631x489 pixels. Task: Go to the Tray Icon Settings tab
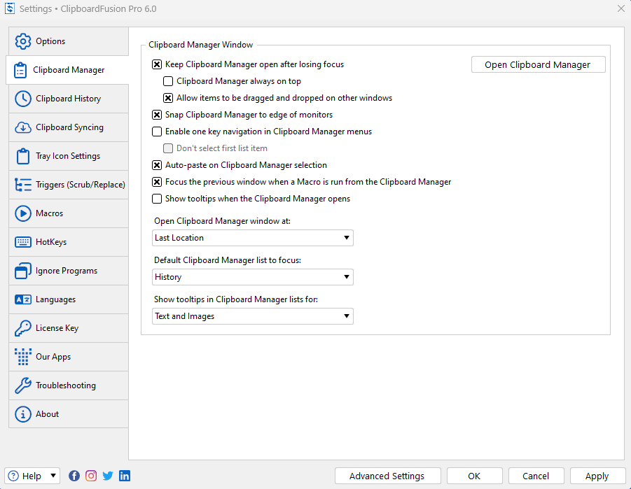tap(69, 156)
